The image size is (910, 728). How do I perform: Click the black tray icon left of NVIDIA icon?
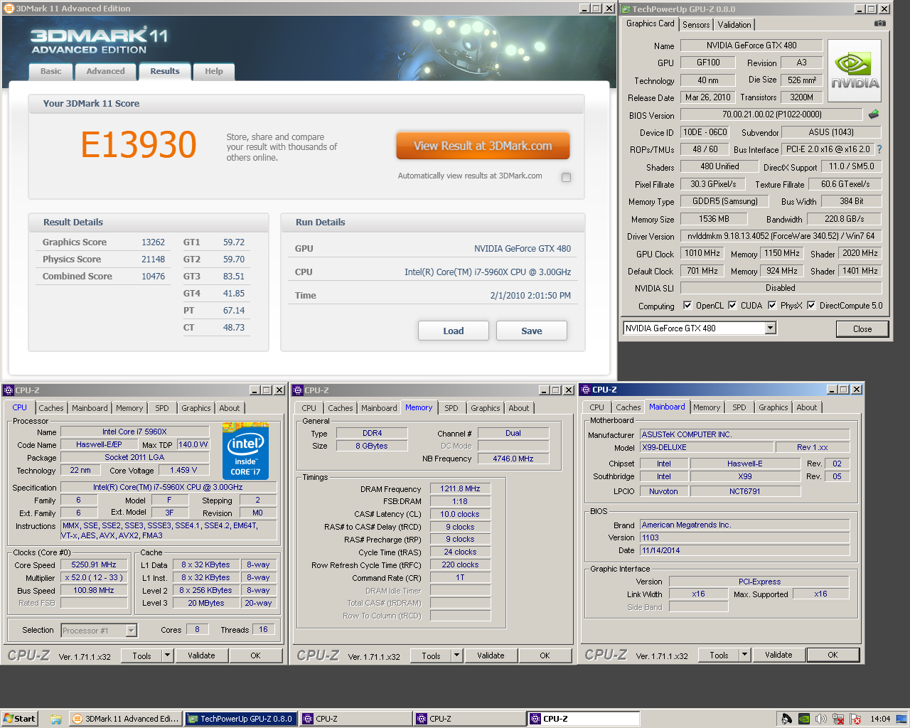pyautogui.click(x=786, y=719)
